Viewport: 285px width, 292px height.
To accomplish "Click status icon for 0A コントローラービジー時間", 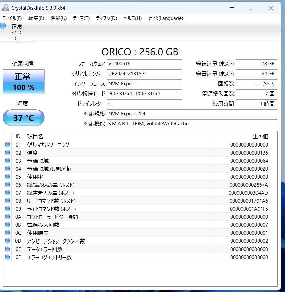I will pyautogui.click(x=7, y=217).
